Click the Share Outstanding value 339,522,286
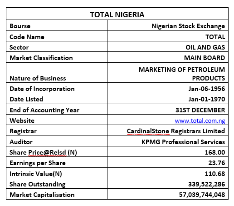 click(206, 184)
